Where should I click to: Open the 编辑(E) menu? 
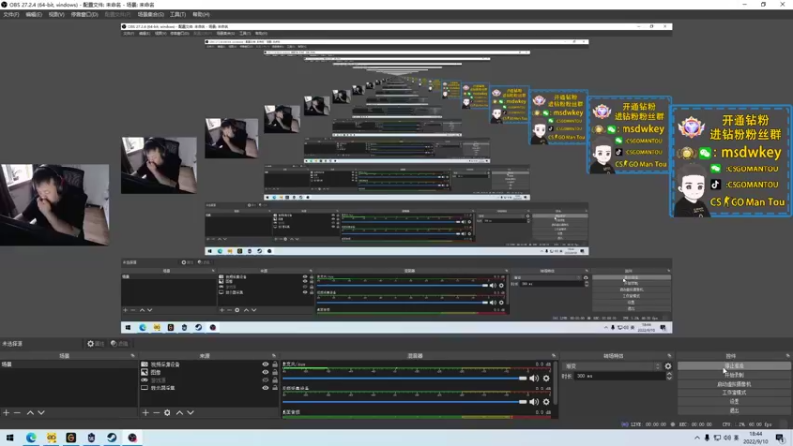34,14
